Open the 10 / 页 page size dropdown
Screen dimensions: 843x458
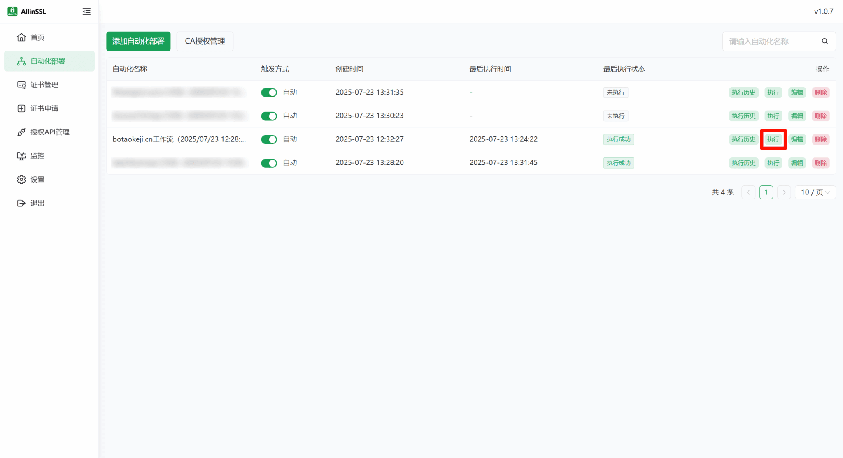pos(815,192)
